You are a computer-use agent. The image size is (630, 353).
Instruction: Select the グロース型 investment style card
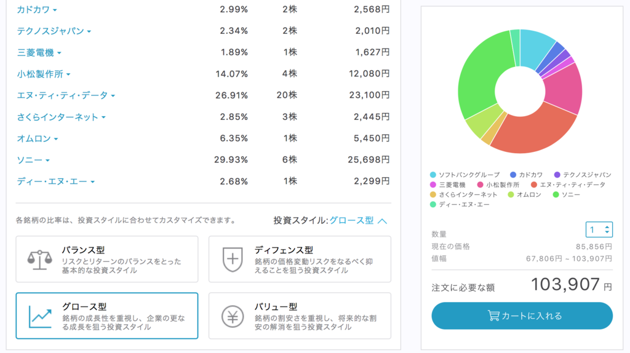point(107,315)
